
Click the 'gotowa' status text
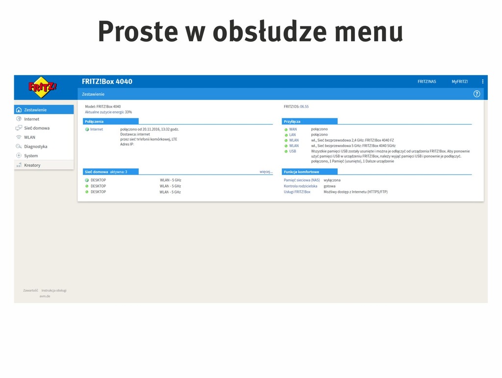click(x=329, y=186)
